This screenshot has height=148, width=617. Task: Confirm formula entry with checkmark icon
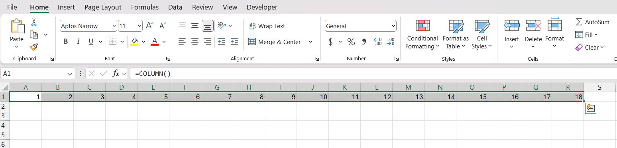pos(104,73)
